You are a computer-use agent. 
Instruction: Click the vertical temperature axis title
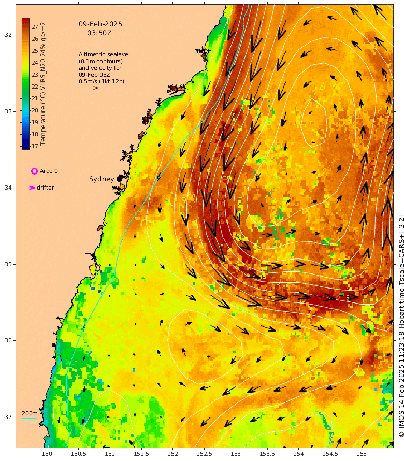43,83
